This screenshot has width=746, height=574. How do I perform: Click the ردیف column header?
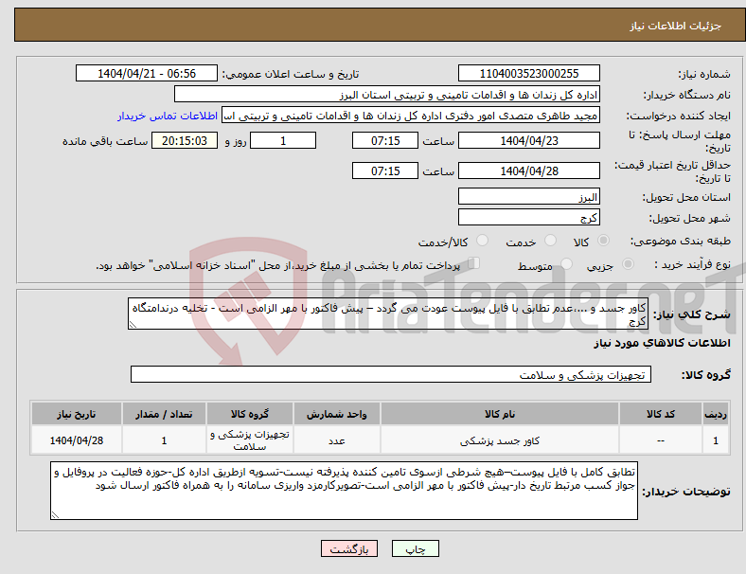point(716,414)
